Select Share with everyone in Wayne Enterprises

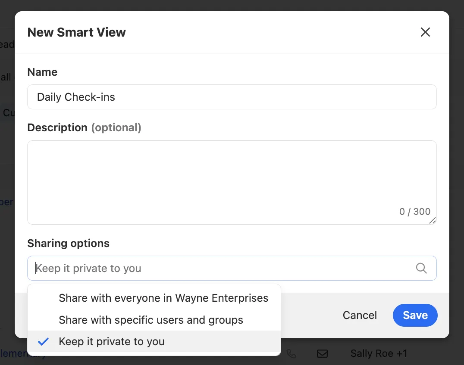pos(154,298)
